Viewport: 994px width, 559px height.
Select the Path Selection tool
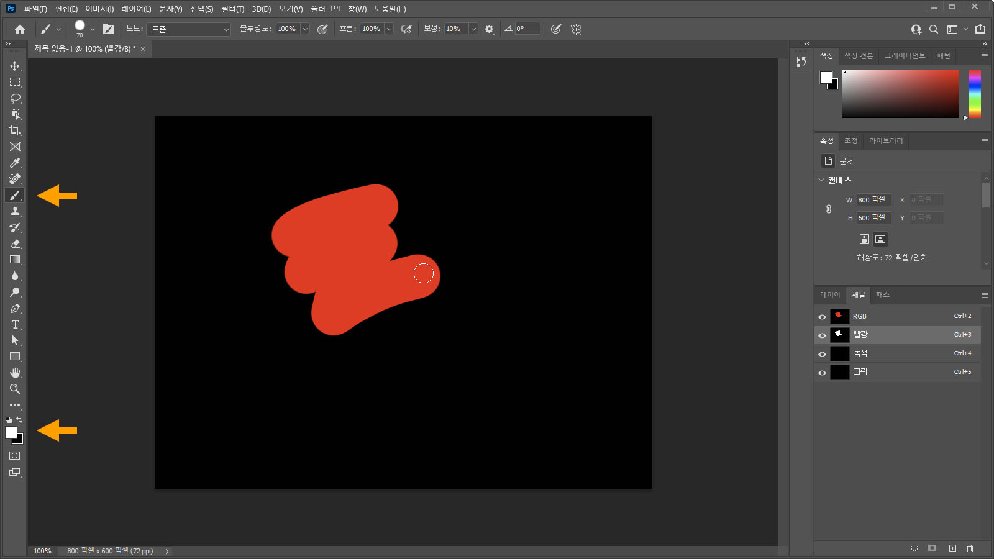[x=15, y=340]
